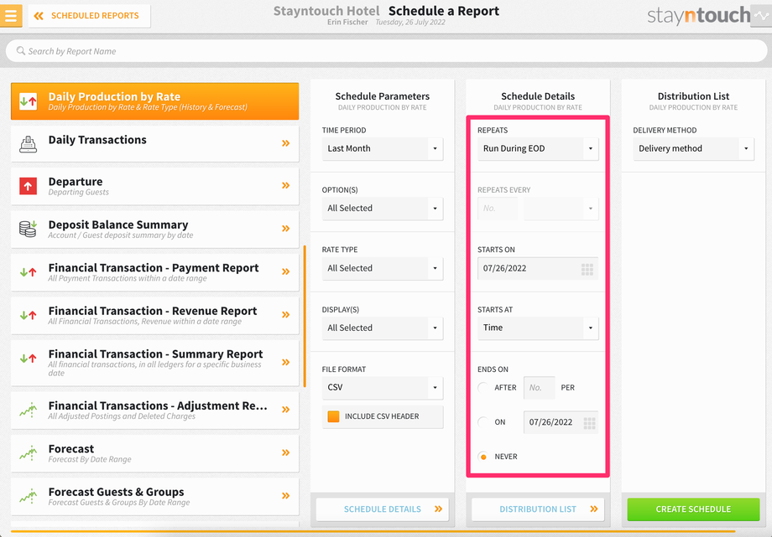Open Deposit Balance Summary report

(154, 230)
